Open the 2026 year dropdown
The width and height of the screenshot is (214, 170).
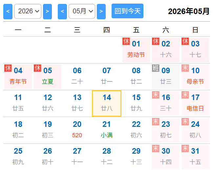[x=28, y=11]
